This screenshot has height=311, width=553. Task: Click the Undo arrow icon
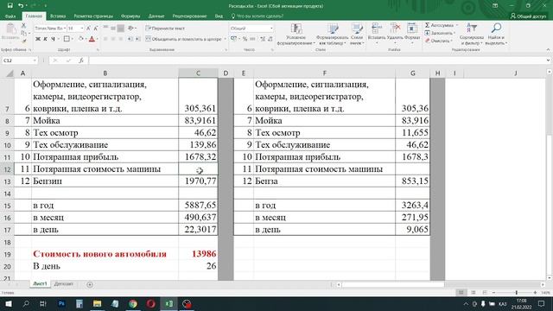[x=21, y=6]
